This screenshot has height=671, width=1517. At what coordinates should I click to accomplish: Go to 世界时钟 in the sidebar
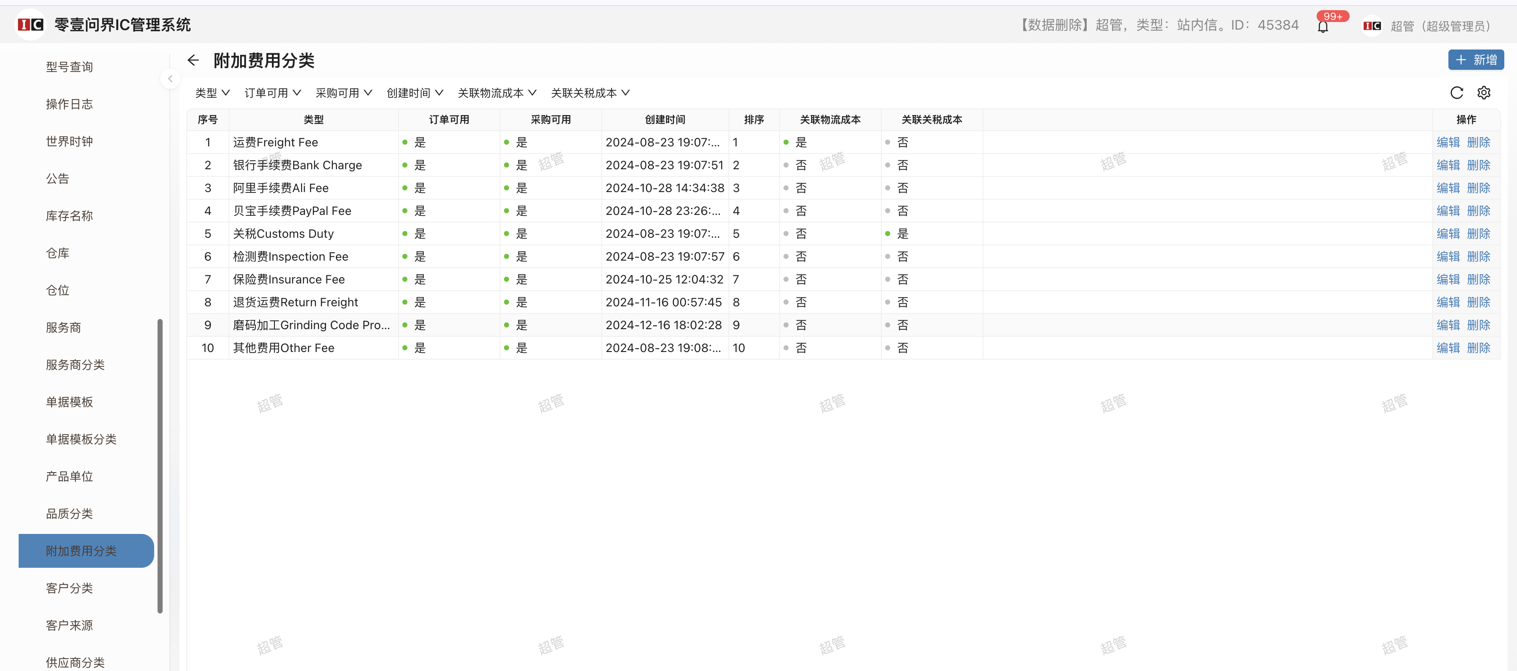[69, 141]
